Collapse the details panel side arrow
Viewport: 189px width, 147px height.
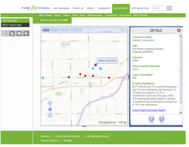click(x=129, y=76)
